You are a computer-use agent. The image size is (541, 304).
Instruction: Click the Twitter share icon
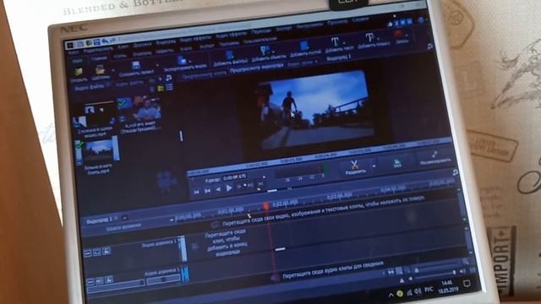coord(402,23)
